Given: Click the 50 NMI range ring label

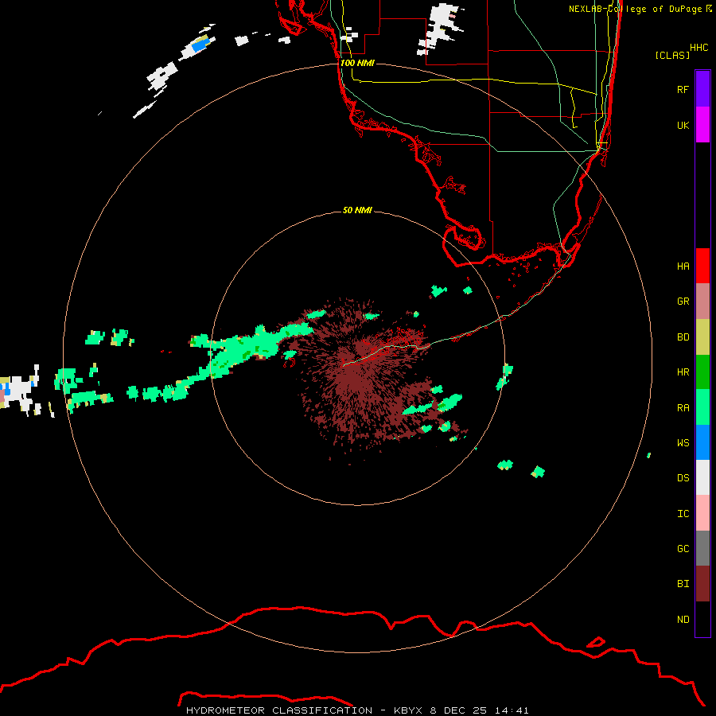Looking at the screenshot, I should 357,210.
